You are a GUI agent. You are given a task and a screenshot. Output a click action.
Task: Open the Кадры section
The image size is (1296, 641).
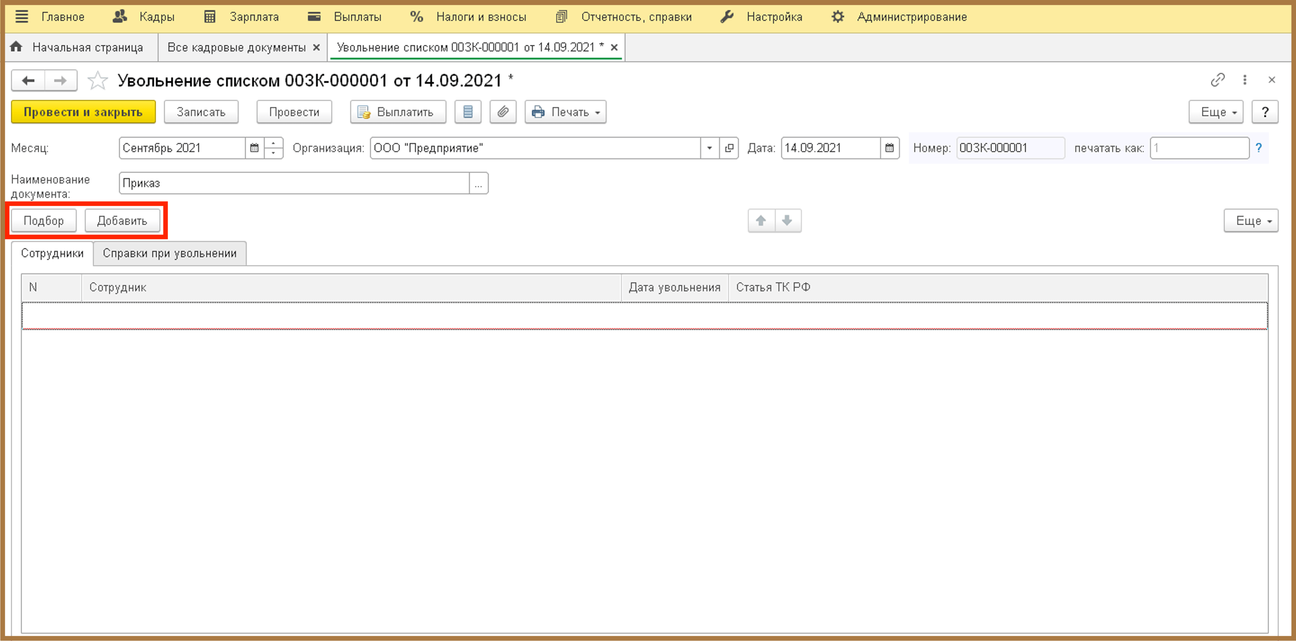tap(144, 17)
